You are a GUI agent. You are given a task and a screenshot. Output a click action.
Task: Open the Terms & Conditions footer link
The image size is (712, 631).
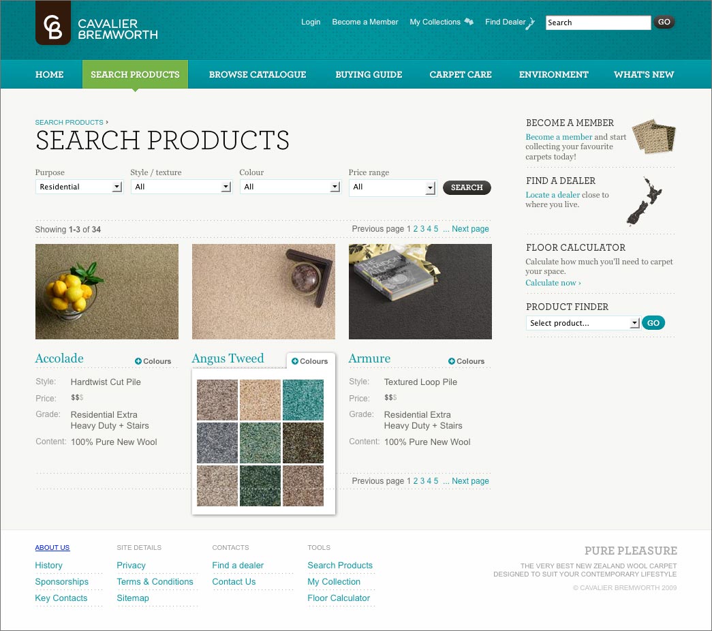tap(155, 582)
